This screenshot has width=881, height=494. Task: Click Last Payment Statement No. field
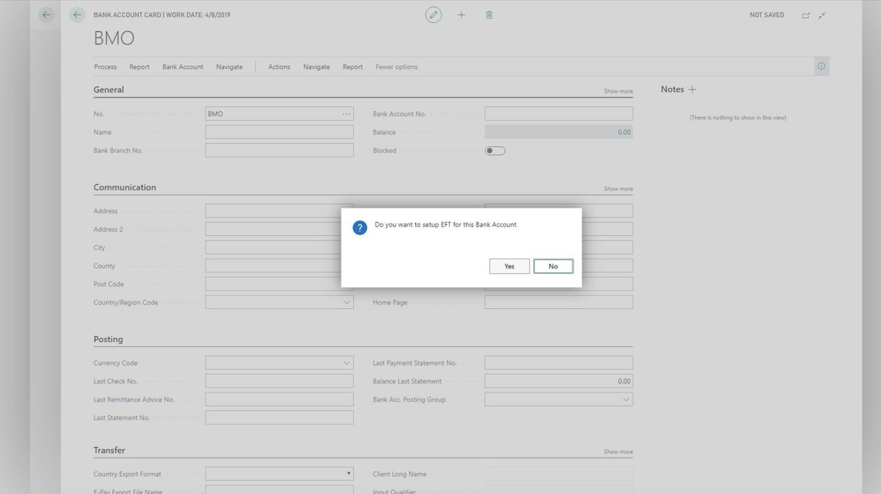click(x=558, y=363)
